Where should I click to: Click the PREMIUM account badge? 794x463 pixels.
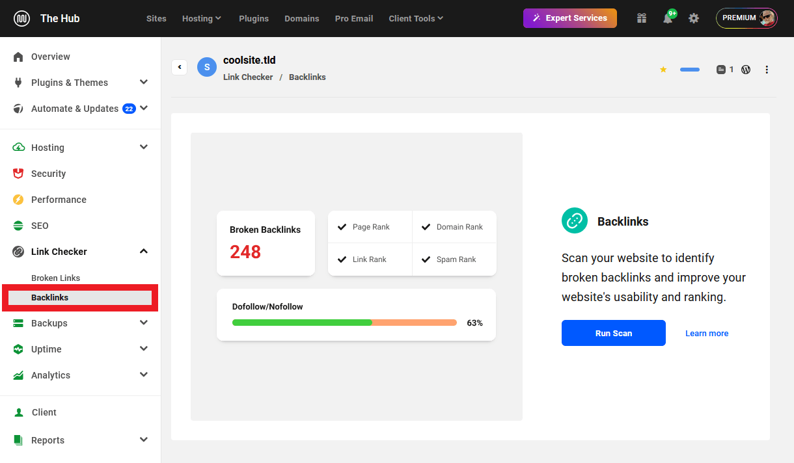(747, 18)
